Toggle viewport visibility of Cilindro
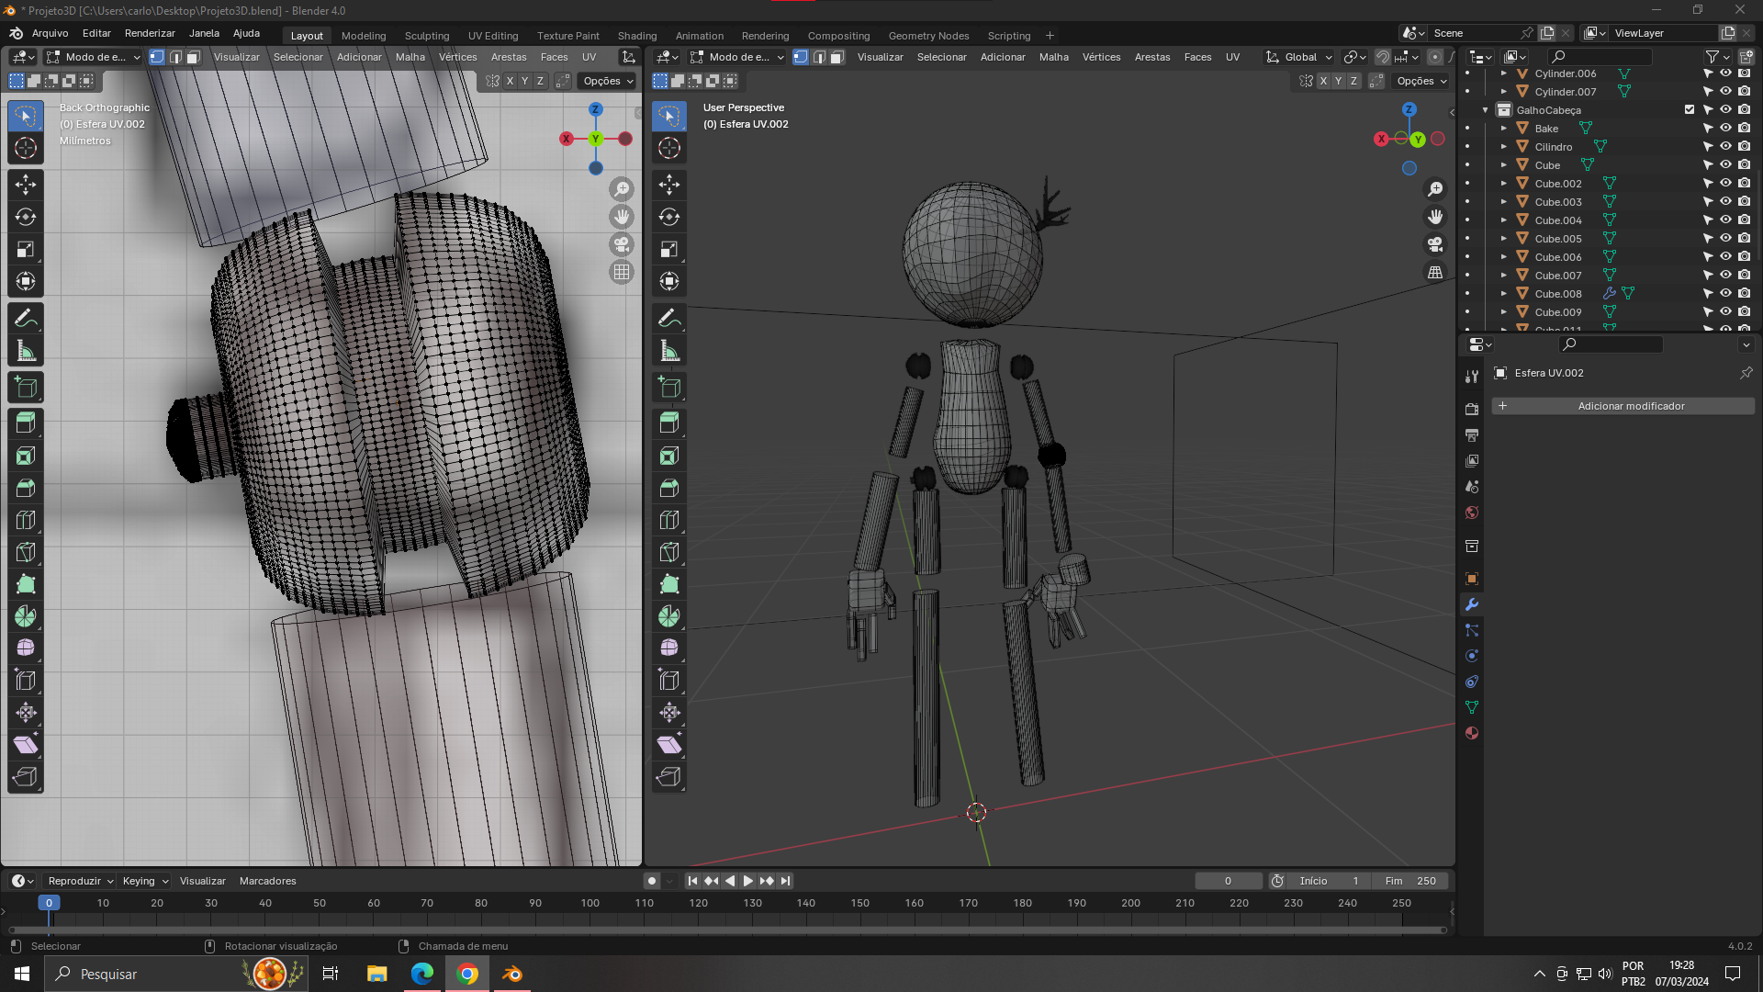This screenshot has width=1763, height=992. click(x=1725, y=147)
